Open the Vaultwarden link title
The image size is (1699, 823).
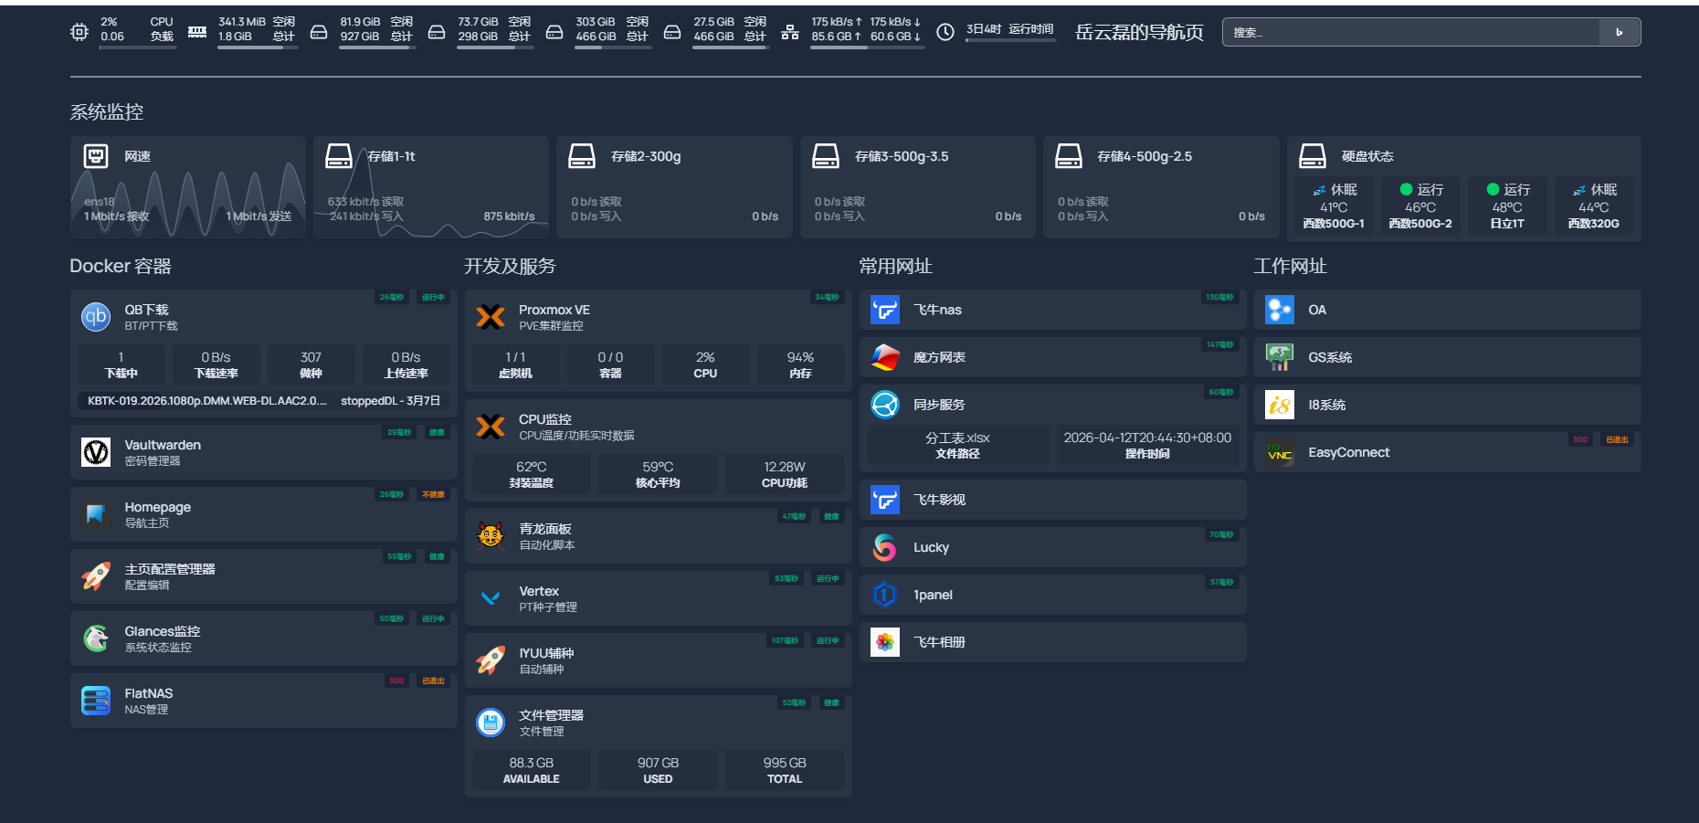pyautogui.click(x=163, y=445)
